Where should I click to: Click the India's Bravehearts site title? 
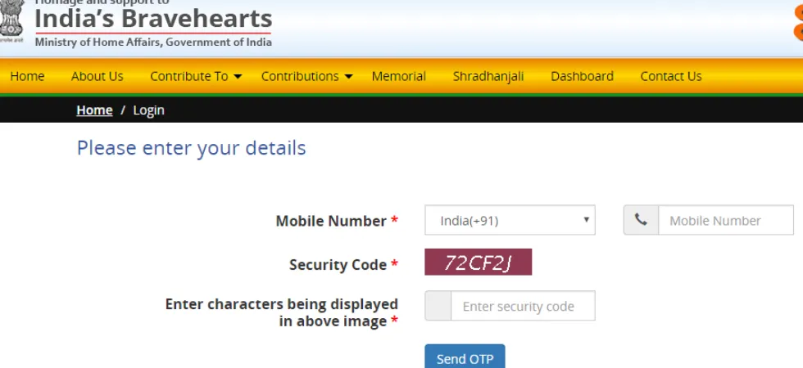coord(153,18)
